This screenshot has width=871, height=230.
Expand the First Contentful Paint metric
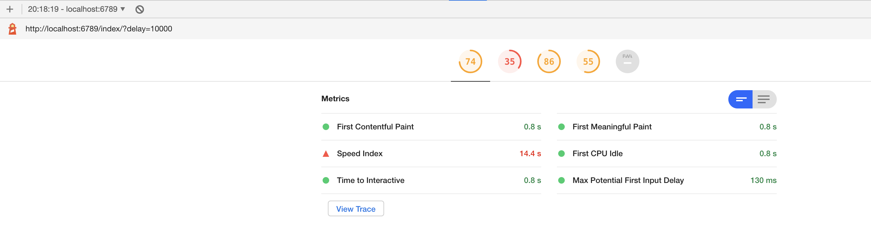pos(375,127)
